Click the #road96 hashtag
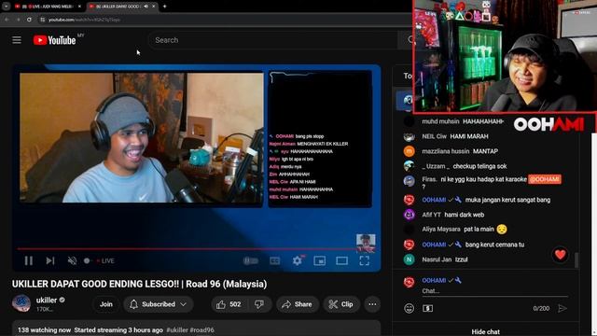The width and height of the screenshot is (597, 336). pos(201,329)
